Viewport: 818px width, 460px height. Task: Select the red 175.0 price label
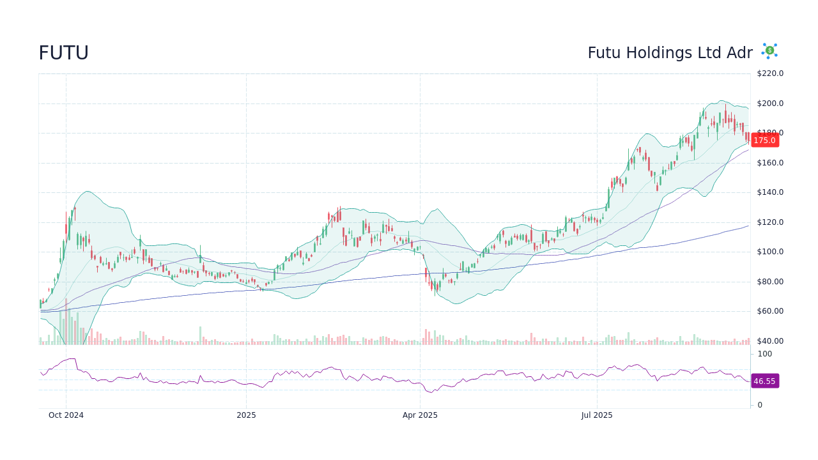[764, 140]
